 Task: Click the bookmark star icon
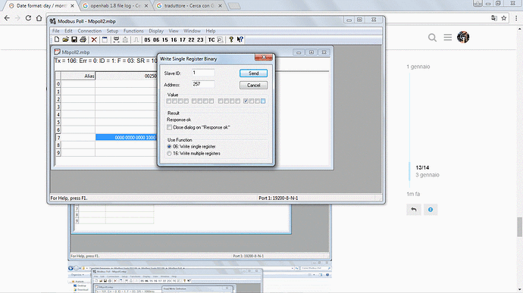(503, 18)
